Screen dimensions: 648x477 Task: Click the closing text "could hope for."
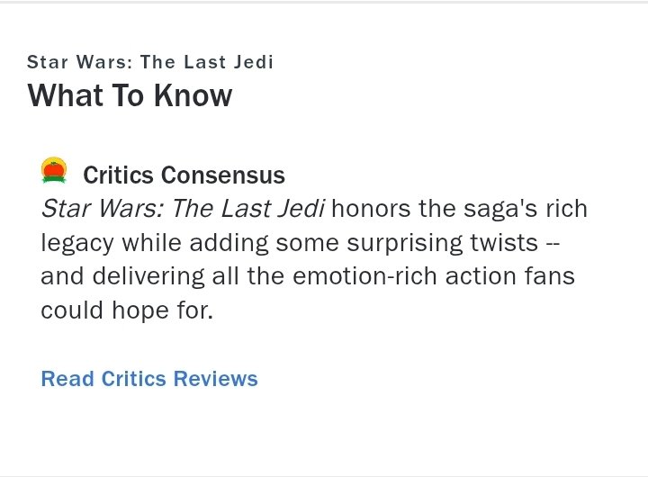point(127,310)
